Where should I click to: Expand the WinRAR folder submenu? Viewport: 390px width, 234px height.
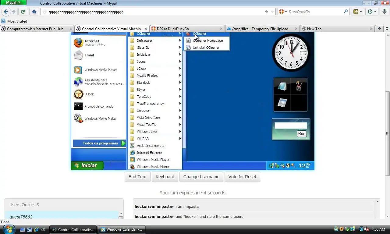point(155,139)
